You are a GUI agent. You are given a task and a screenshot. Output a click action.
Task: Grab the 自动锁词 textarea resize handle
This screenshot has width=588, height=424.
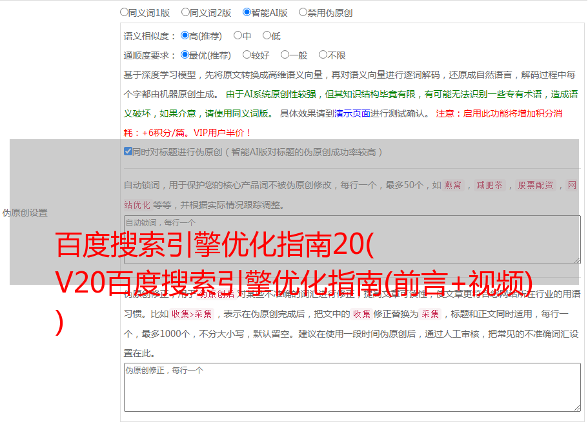[x=577, y=260]
